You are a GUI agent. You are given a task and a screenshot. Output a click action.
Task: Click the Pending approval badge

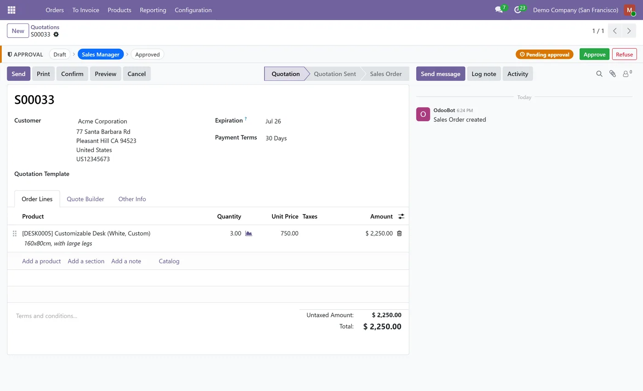545,54
